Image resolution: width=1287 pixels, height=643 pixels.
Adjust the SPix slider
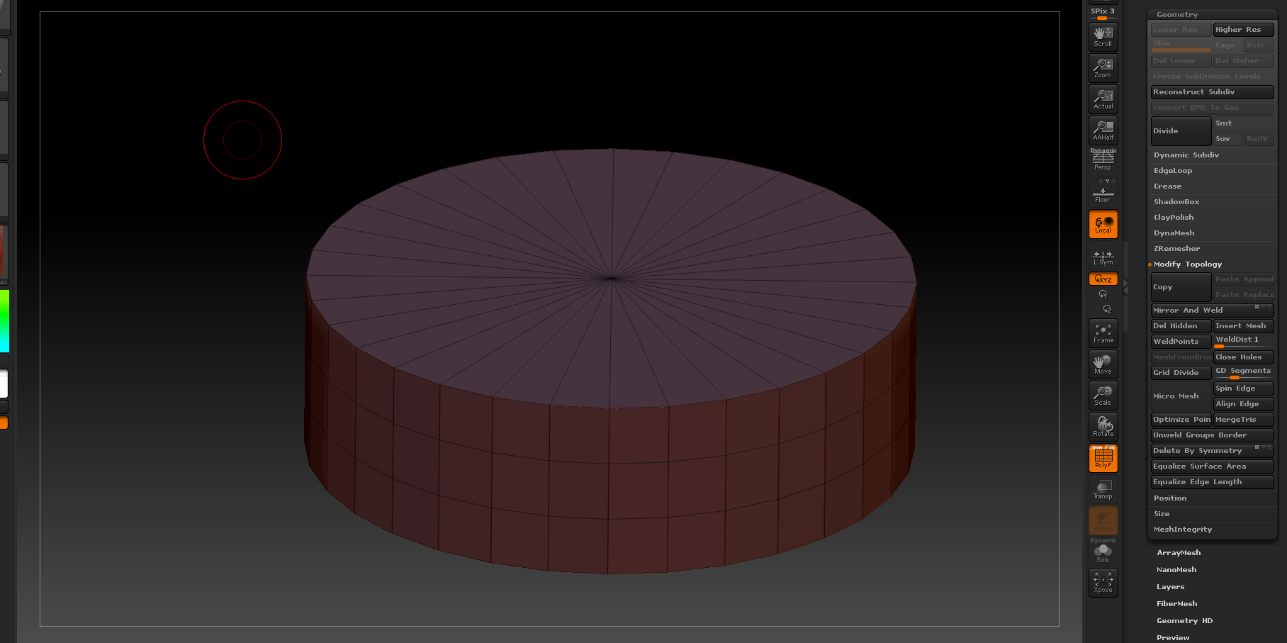(1103, 13)
